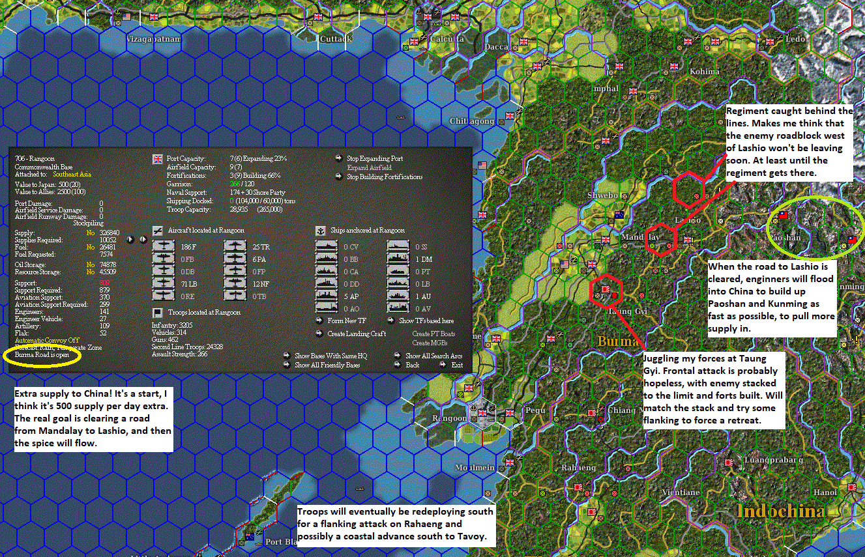Click the patrol aircraft icon beside 6 PA
Screen dimensions: 865x557
235,259
